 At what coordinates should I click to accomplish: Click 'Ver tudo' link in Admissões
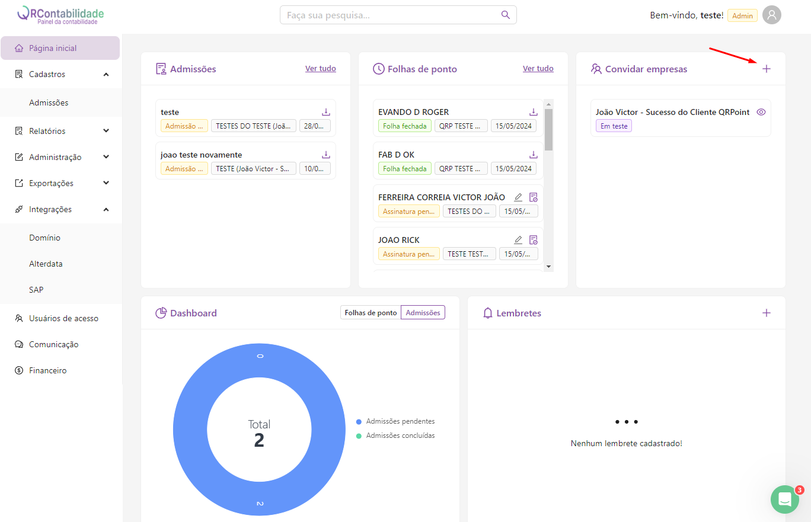[320, 69]
